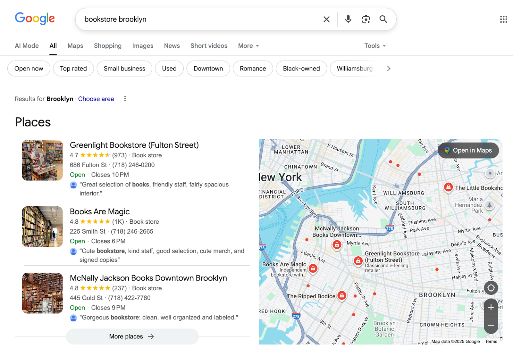513x356 pixels.
Task: Start a voice search with the microphone icon
Action: (x=348, y=19)
